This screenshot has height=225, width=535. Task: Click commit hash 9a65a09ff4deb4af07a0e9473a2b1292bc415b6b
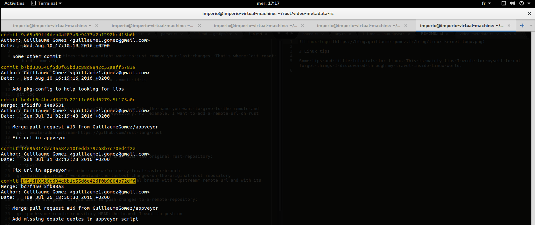click(x=78, y=35)
